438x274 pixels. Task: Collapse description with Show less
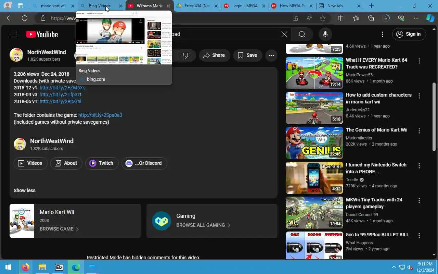24,190
